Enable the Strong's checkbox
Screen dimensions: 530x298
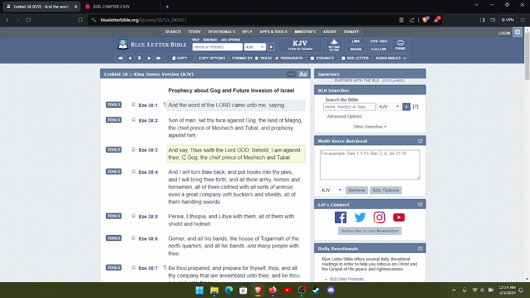click(312, 58)
